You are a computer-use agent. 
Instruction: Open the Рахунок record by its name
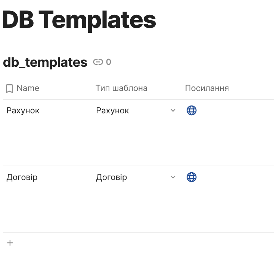(23, 110)
